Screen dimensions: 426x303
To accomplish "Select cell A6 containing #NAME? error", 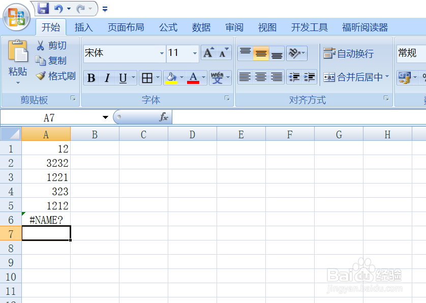I will coord(46,220).
